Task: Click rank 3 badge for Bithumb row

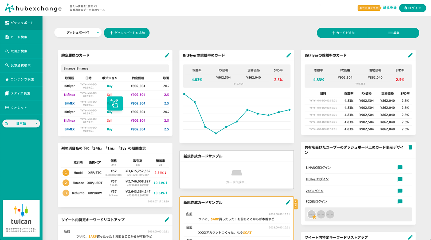Action: click(66, 193)
